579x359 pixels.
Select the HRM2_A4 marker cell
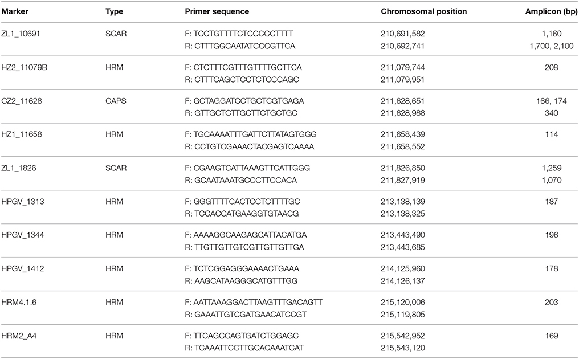(19, 336)
